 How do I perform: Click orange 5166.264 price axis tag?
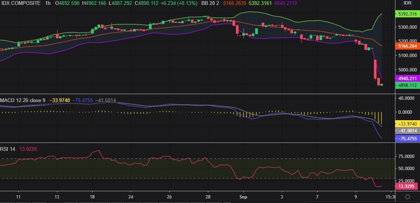(407, 46)
